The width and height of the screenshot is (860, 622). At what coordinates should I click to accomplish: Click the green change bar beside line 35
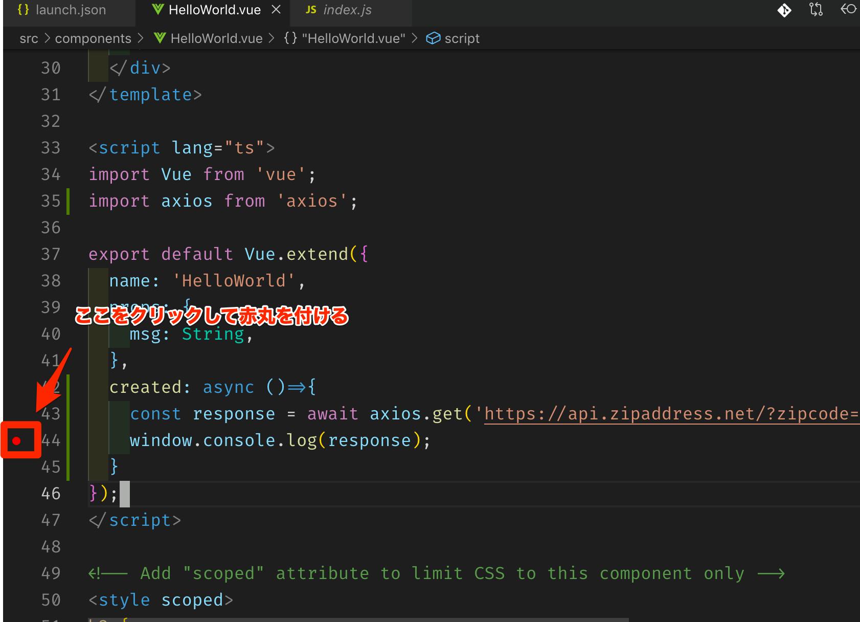click(x=68, y=201)
